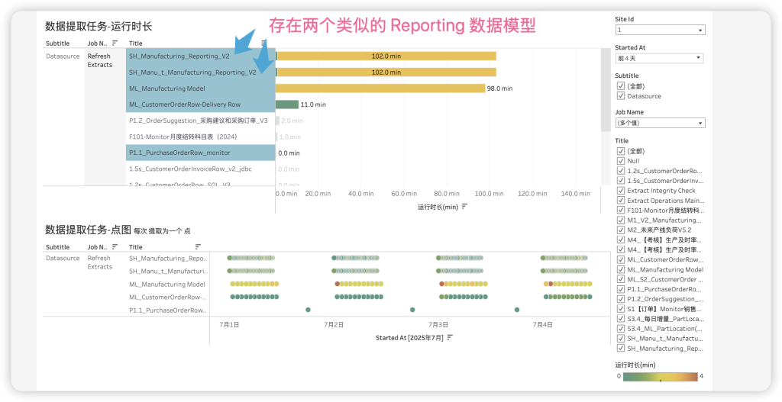Select SH_Manufacturing_Repo.. row in dot chart
The height and width of the screenshot is (402, 782).
(168, 258)
